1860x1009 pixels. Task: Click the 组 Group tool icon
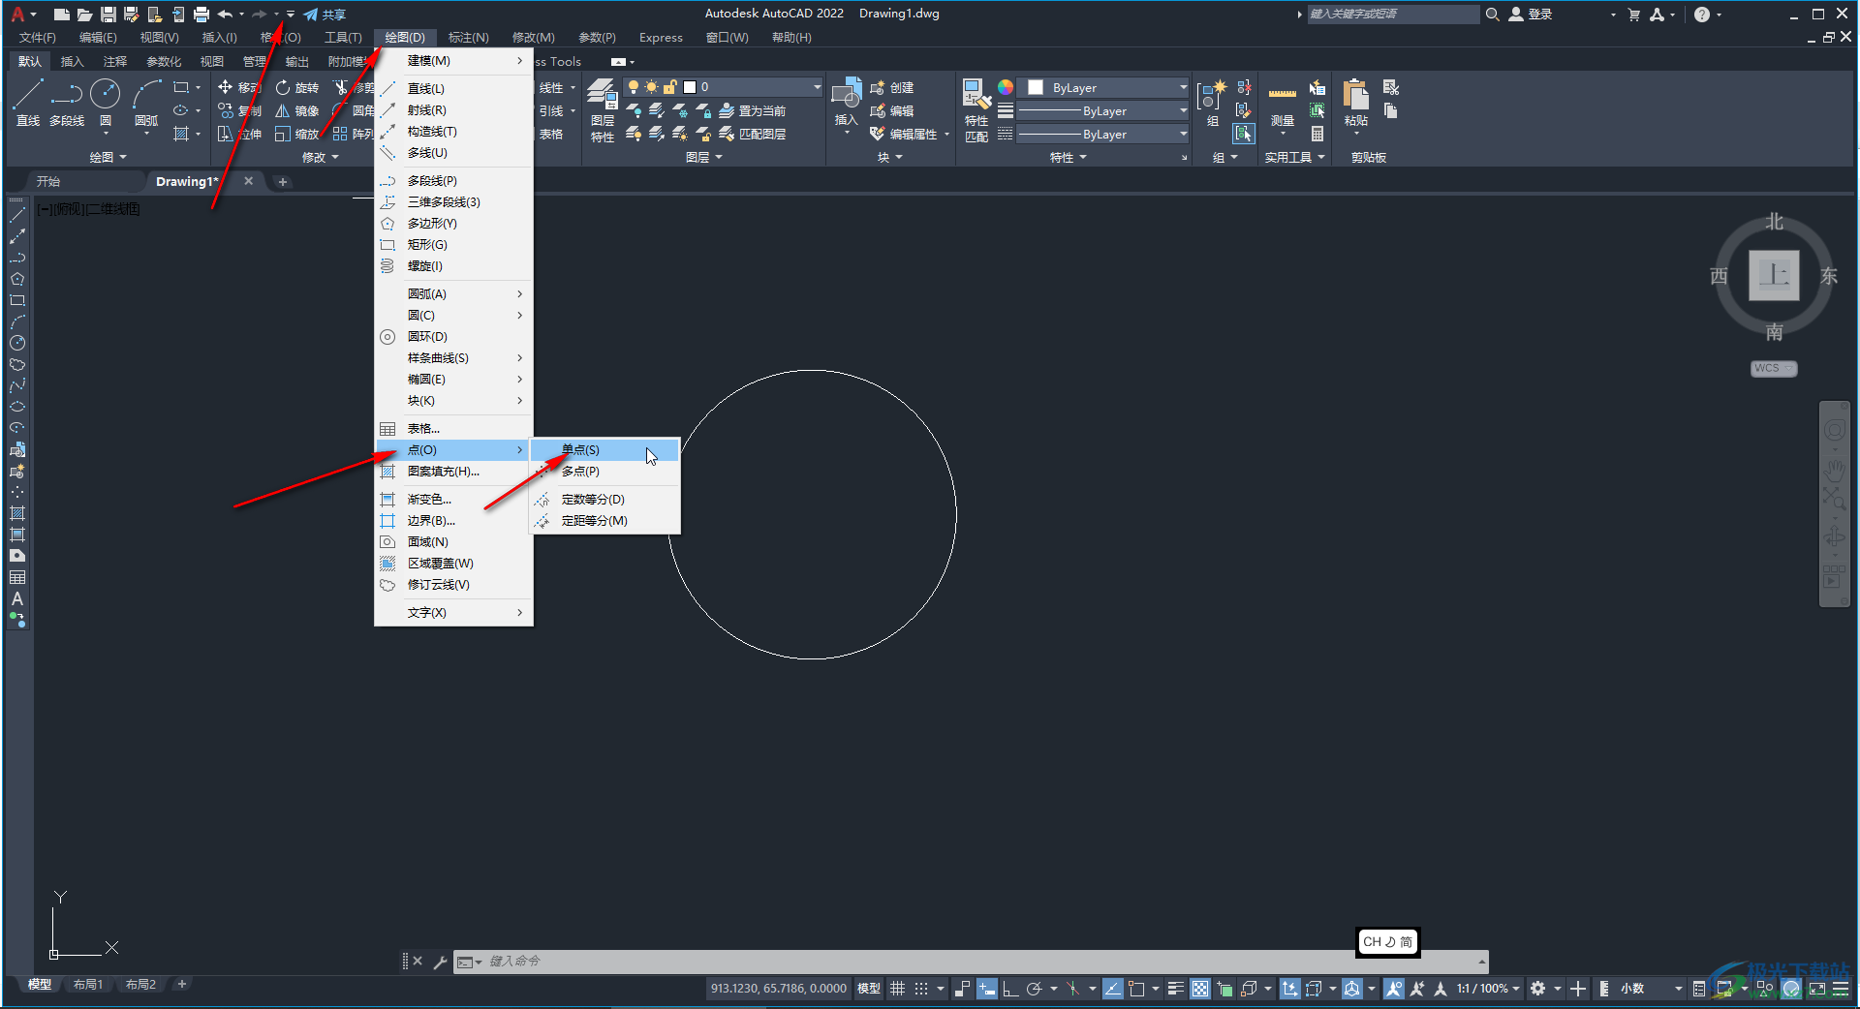tap(1211, 95)
